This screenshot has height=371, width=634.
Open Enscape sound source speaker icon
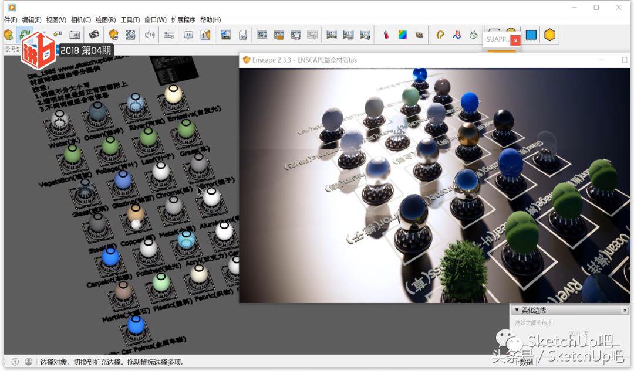click(x=150, y=35)
